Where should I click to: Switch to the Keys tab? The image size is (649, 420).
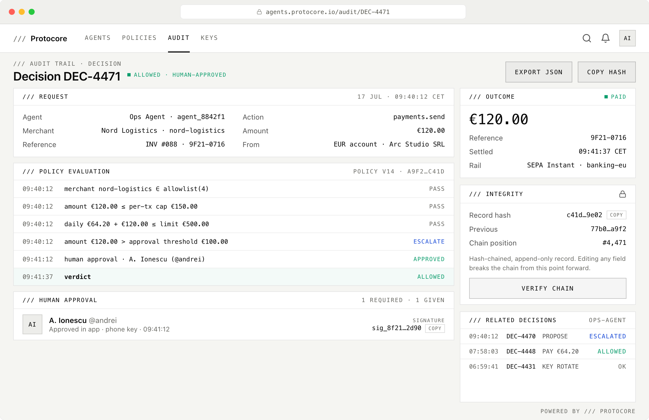pos(209,38)
